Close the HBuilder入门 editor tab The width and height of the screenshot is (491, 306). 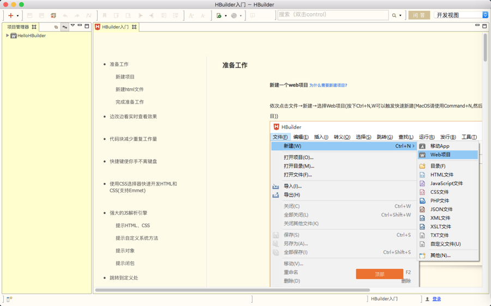pyautogui.click(x=134, y=27)
